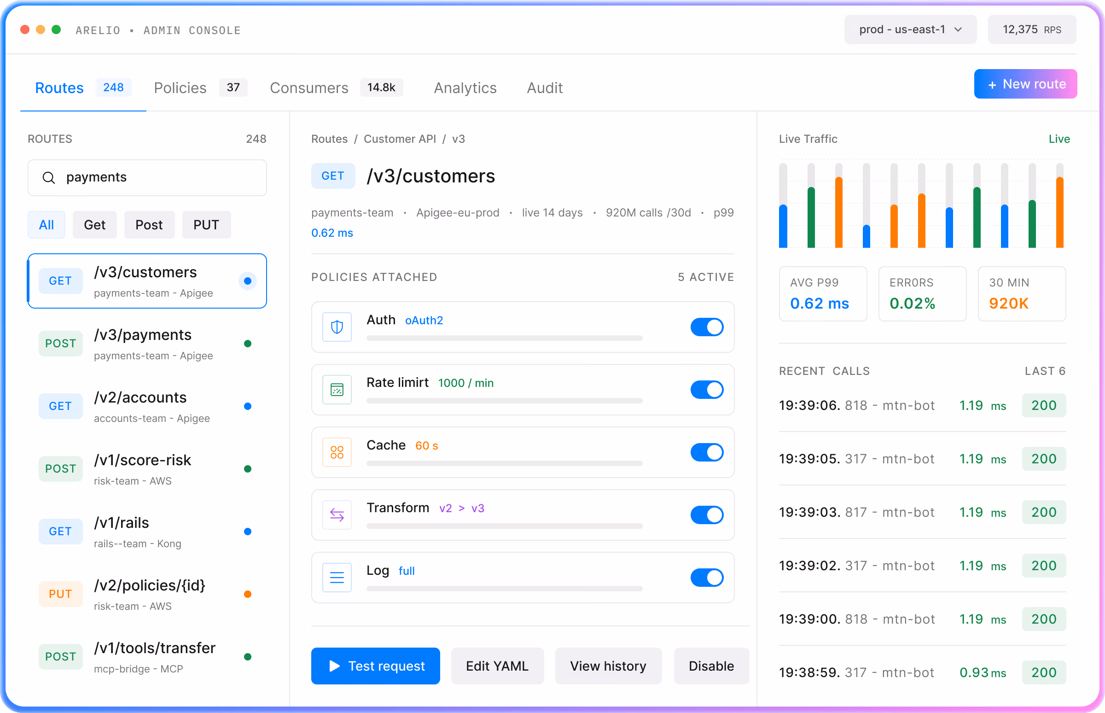Image resolution: width=1105 pixels, height=713 pixels.
Task: Click the ERRORS 0.02% card
Action: click(x=922, y=294)
